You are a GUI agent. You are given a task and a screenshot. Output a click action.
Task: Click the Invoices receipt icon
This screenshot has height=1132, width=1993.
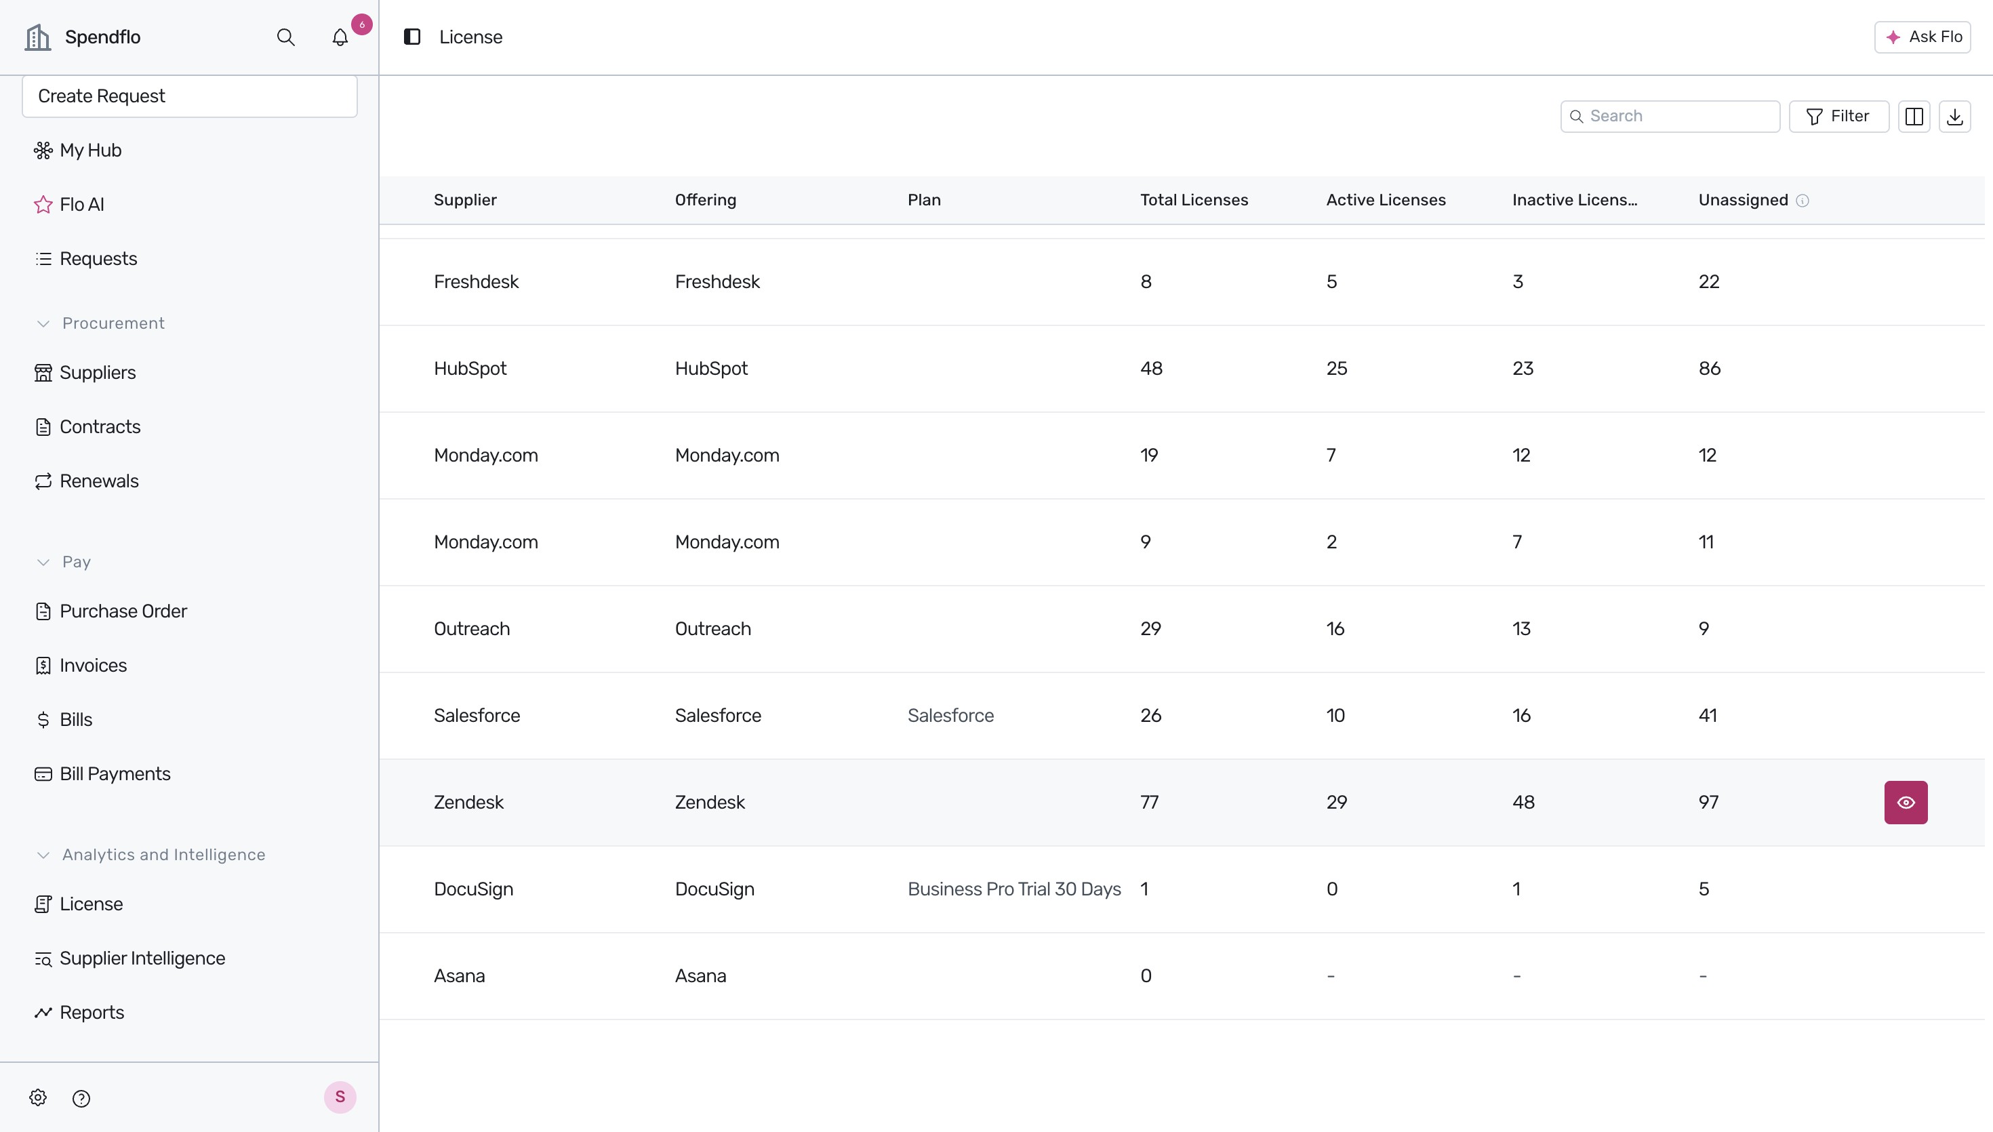43,666
